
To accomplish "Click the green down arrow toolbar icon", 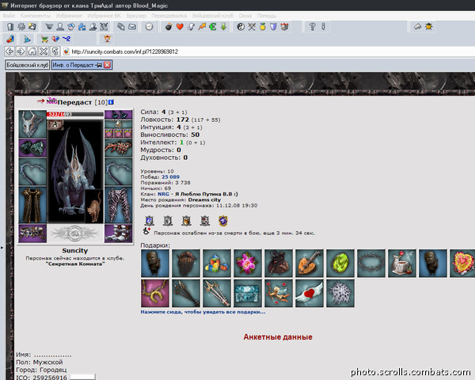I will tap(223, 27).
